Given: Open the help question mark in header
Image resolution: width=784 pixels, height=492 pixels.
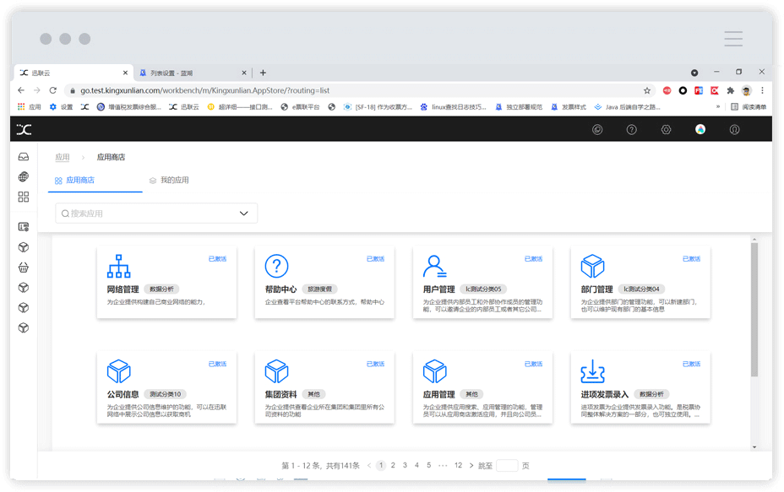Looking at the screenshot, I should click(631, 129).
